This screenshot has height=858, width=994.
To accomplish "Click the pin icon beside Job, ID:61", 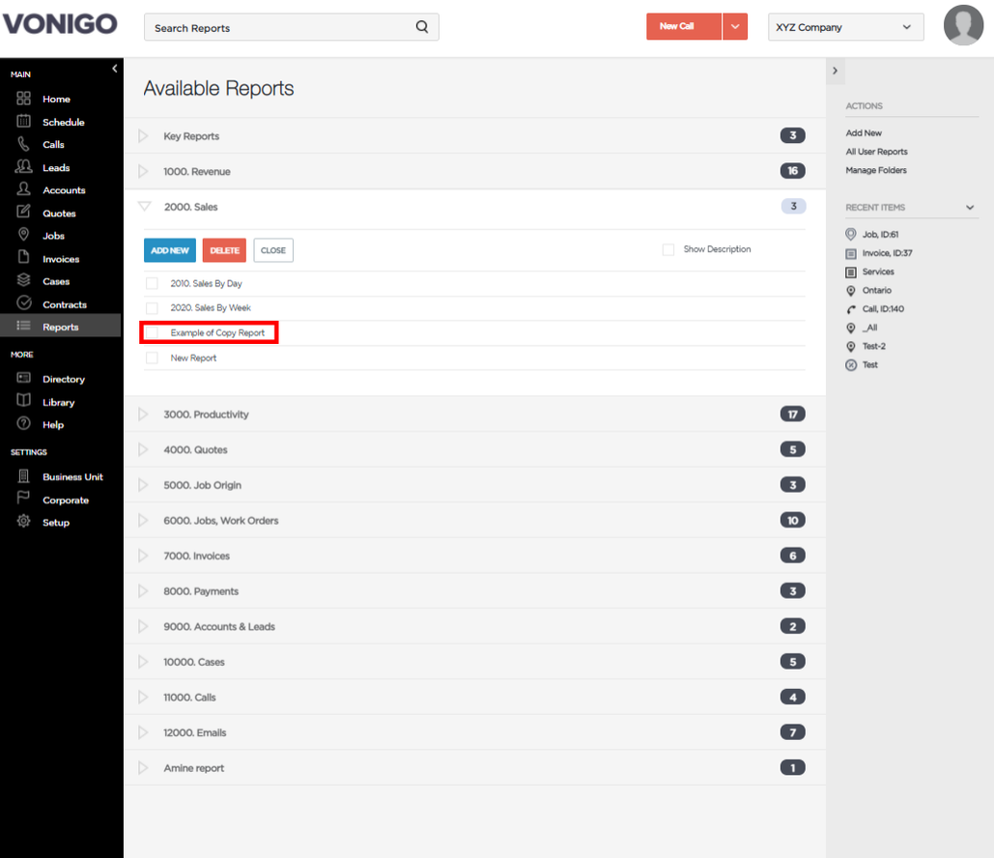I will (851, 235).
